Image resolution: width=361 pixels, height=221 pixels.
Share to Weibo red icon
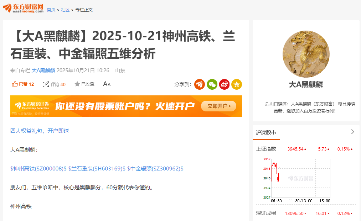[x=224, y=84]
